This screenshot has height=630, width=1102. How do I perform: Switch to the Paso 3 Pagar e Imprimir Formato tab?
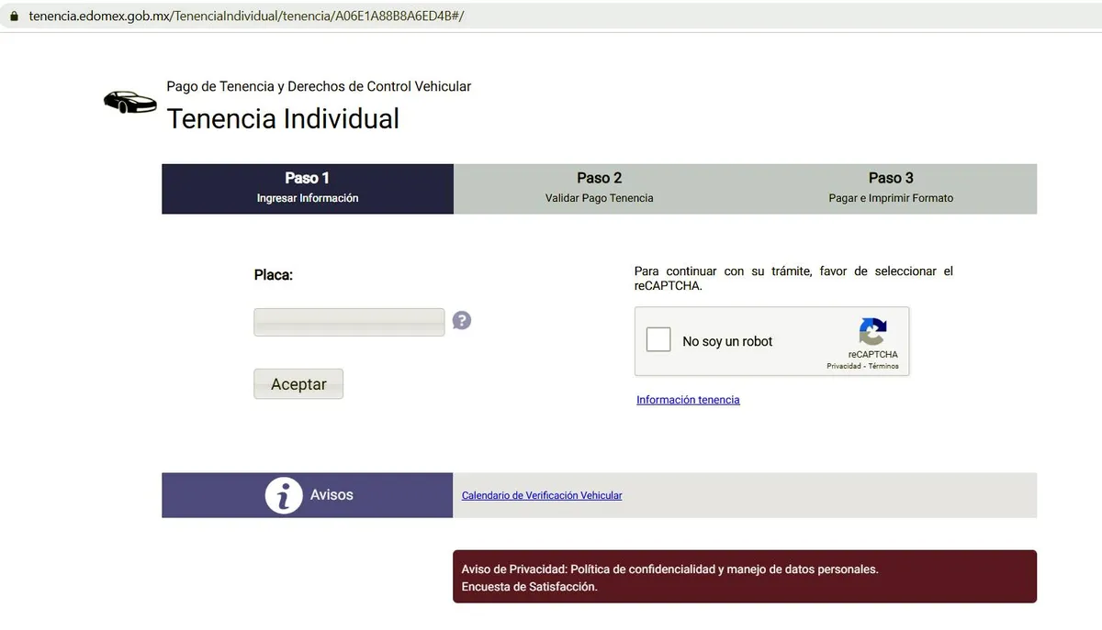pyautogui.click(x=891, y=187)
